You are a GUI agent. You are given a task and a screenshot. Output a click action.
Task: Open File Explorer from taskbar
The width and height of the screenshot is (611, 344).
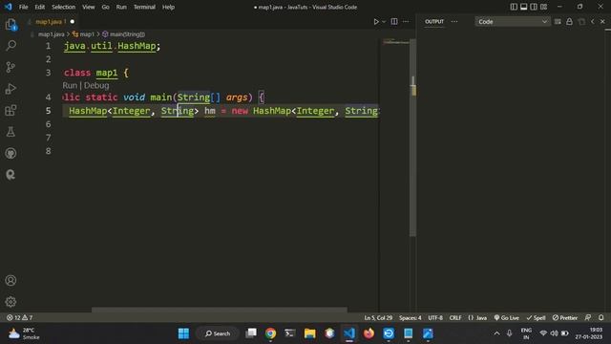[x=309, y=333]
